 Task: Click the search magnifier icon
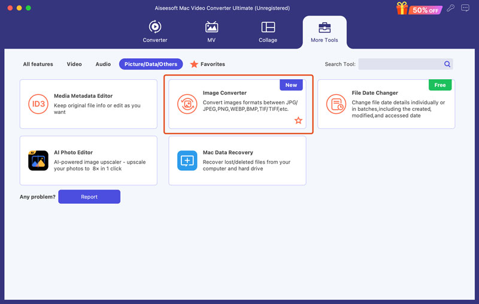pyautogui.click(x=447, y=64)
